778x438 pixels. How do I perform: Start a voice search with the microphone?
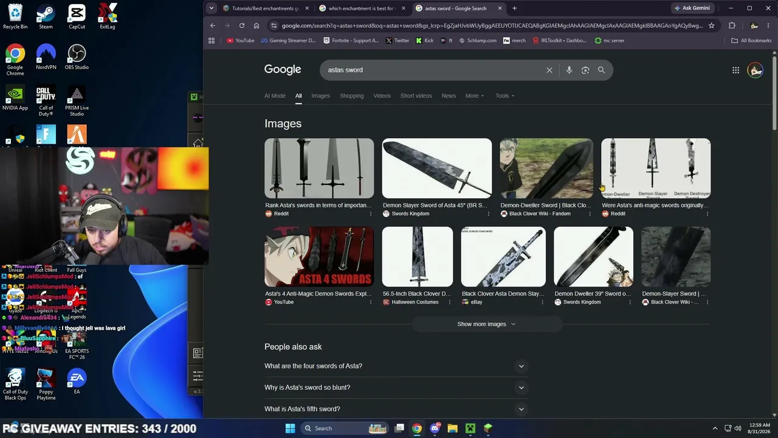569,70
